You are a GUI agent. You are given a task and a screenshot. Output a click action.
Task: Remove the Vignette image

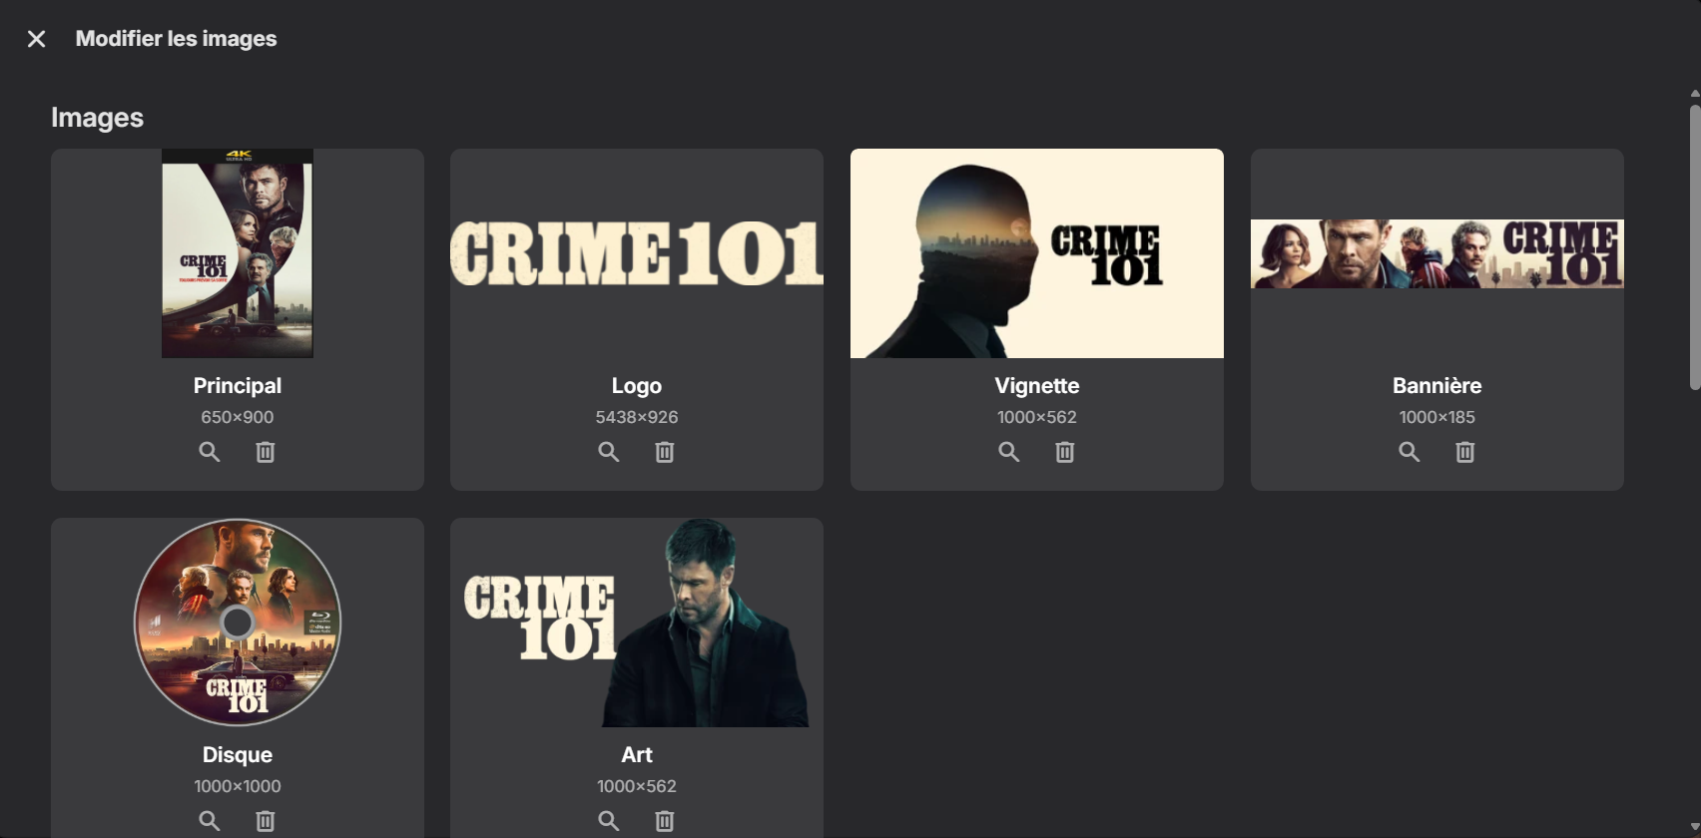click(x=1065, y=452)
